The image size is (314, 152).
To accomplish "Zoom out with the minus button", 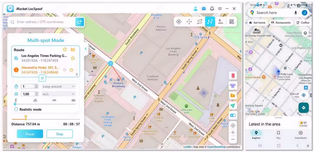I will [233, 139].
